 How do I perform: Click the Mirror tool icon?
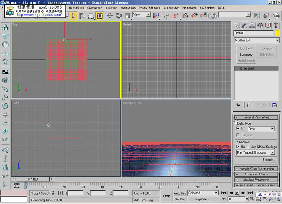[x=257, y=16]
